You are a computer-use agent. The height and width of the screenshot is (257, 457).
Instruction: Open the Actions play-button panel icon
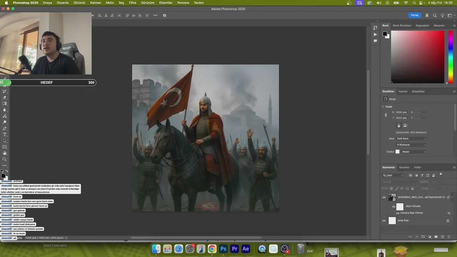[375, 34]
